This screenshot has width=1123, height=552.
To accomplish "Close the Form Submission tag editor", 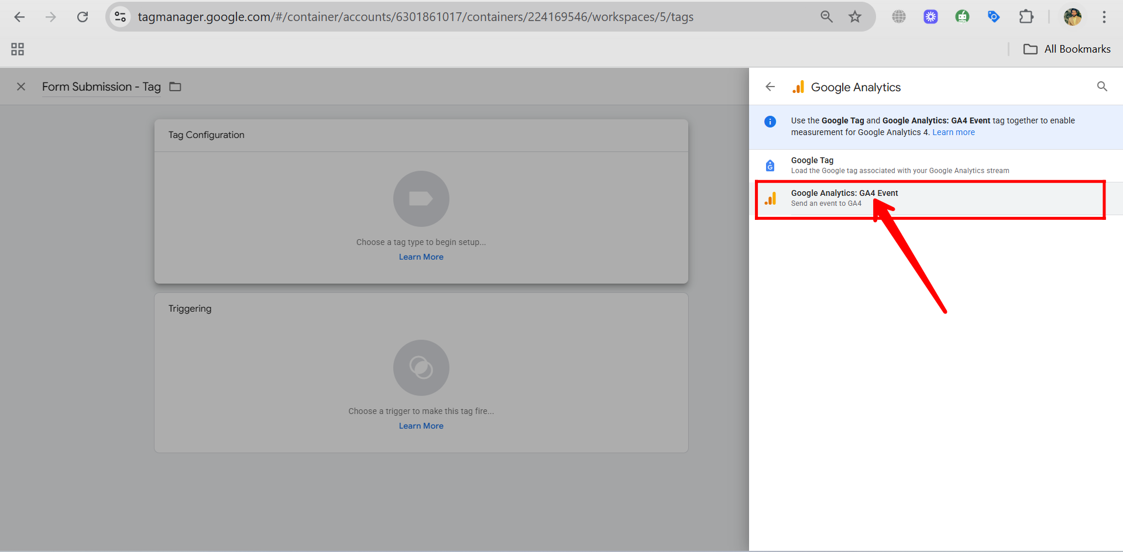I will click(21, 87).
